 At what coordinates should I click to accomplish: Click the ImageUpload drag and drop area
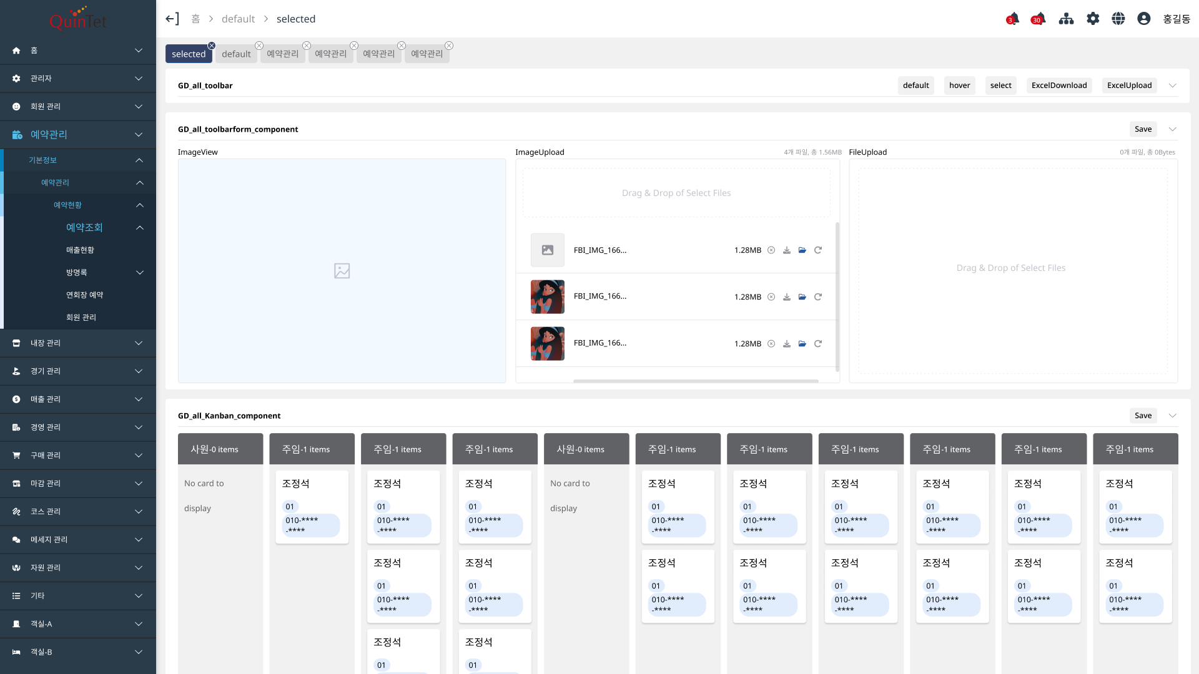(676, 193)
